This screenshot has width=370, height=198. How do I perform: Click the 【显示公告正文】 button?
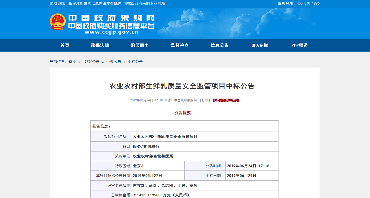point(226,100)
